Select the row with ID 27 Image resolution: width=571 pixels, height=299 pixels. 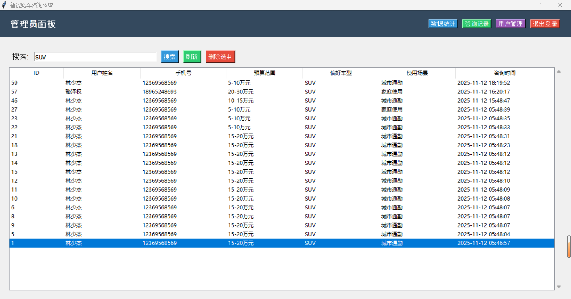[282, 109]
